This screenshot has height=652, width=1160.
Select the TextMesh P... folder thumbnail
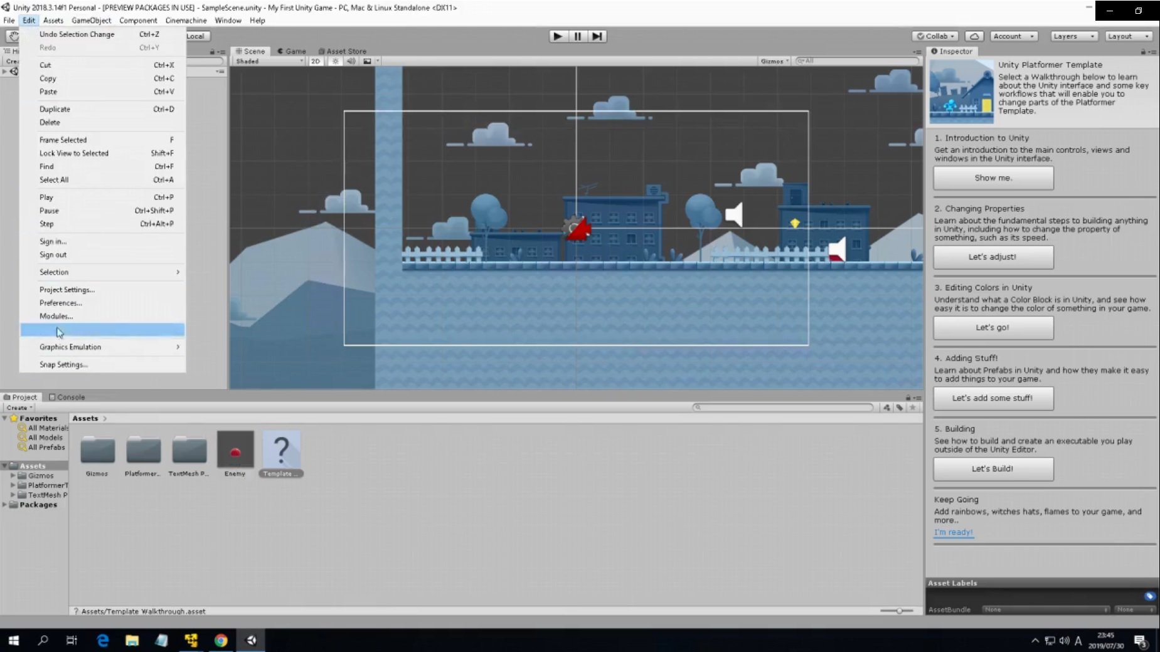tap(189, 450)
